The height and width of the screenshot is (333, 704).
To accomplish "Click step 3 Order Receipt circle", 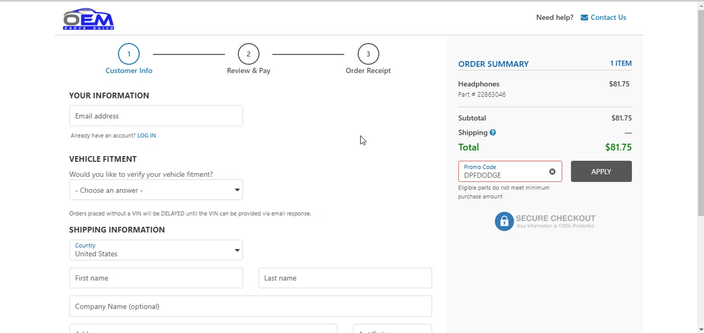I will [x=368, y=54].
